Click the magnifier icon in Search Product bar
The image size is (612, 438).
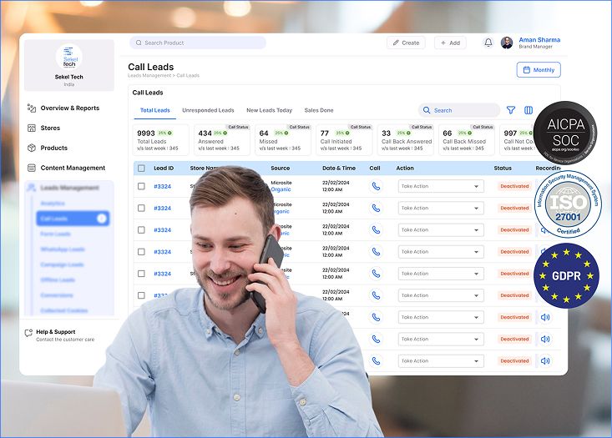[x=139, y=43]
